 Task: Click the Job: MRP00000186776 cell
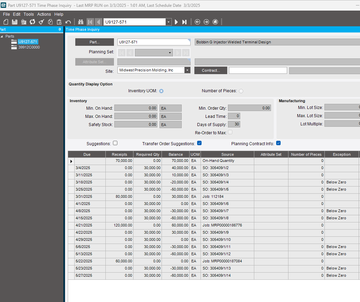pyautogui.click(x=228, y=225)
